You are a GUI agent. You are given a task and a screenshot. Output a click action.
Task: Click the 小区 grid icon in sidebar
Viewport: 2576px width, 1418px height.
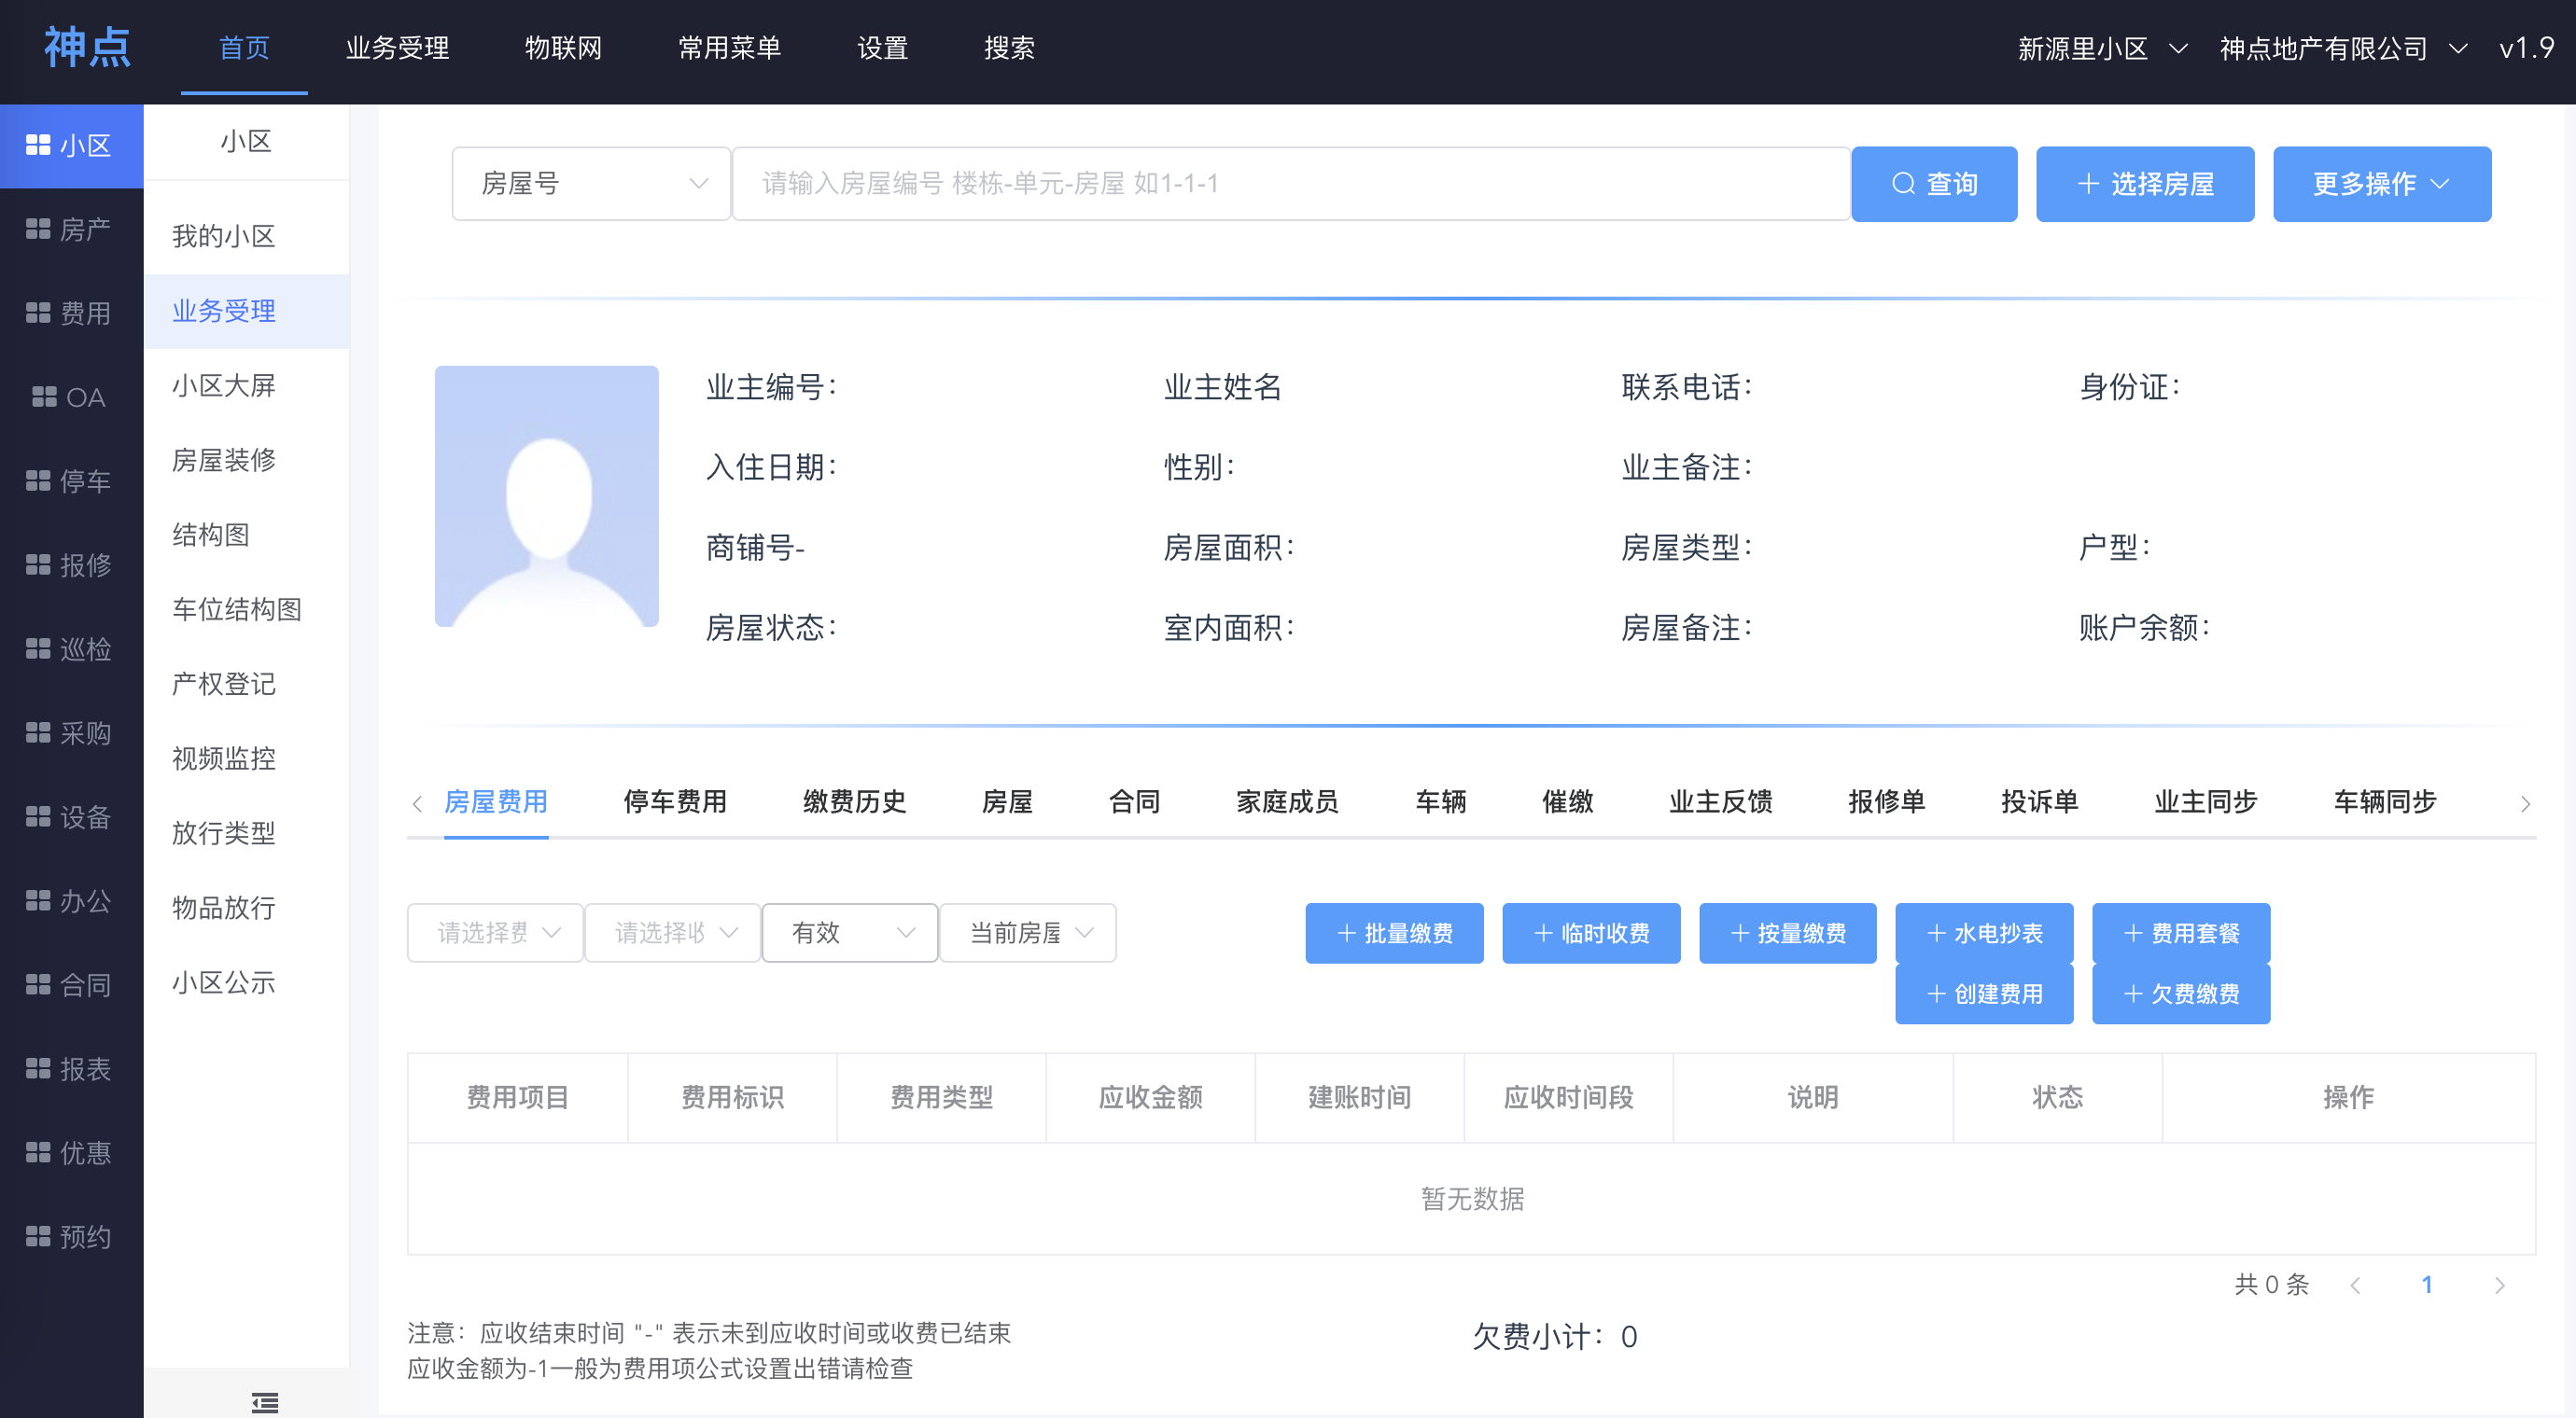coord(38,146)
